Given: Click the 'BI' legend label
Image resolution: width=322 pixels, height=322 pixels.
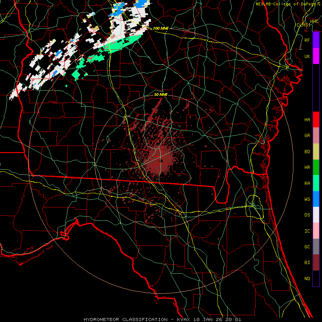Looking at the screenshot, I should (307, 263).
